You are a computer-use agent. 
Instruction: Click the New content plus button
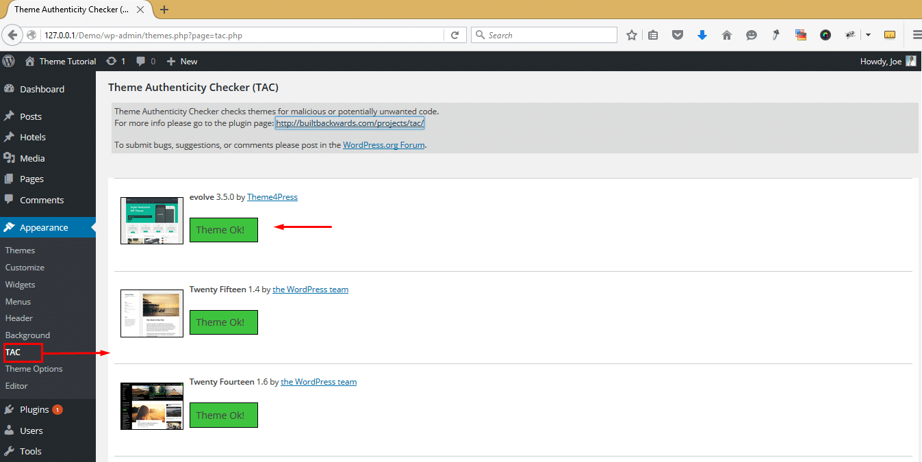click(182, 61)
